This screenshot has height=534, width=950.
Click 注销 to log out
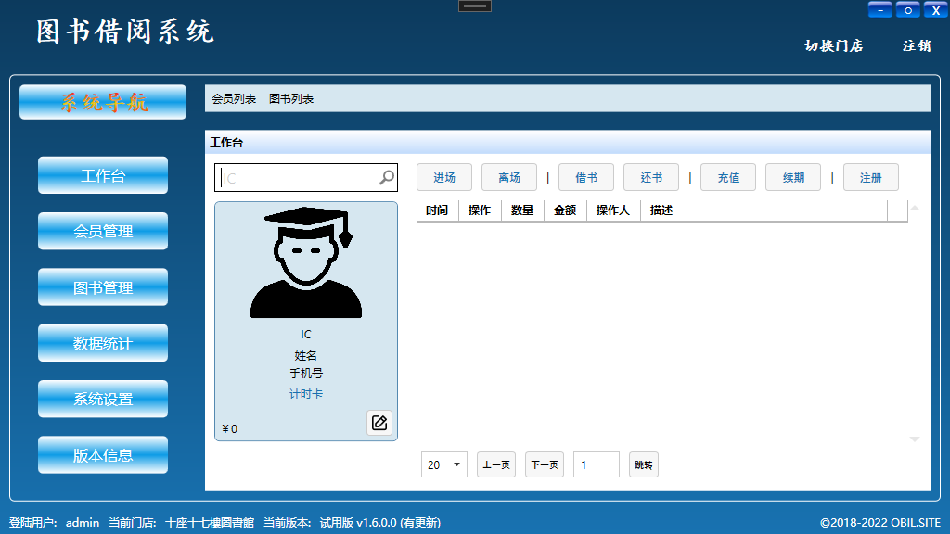click(916, 44)
